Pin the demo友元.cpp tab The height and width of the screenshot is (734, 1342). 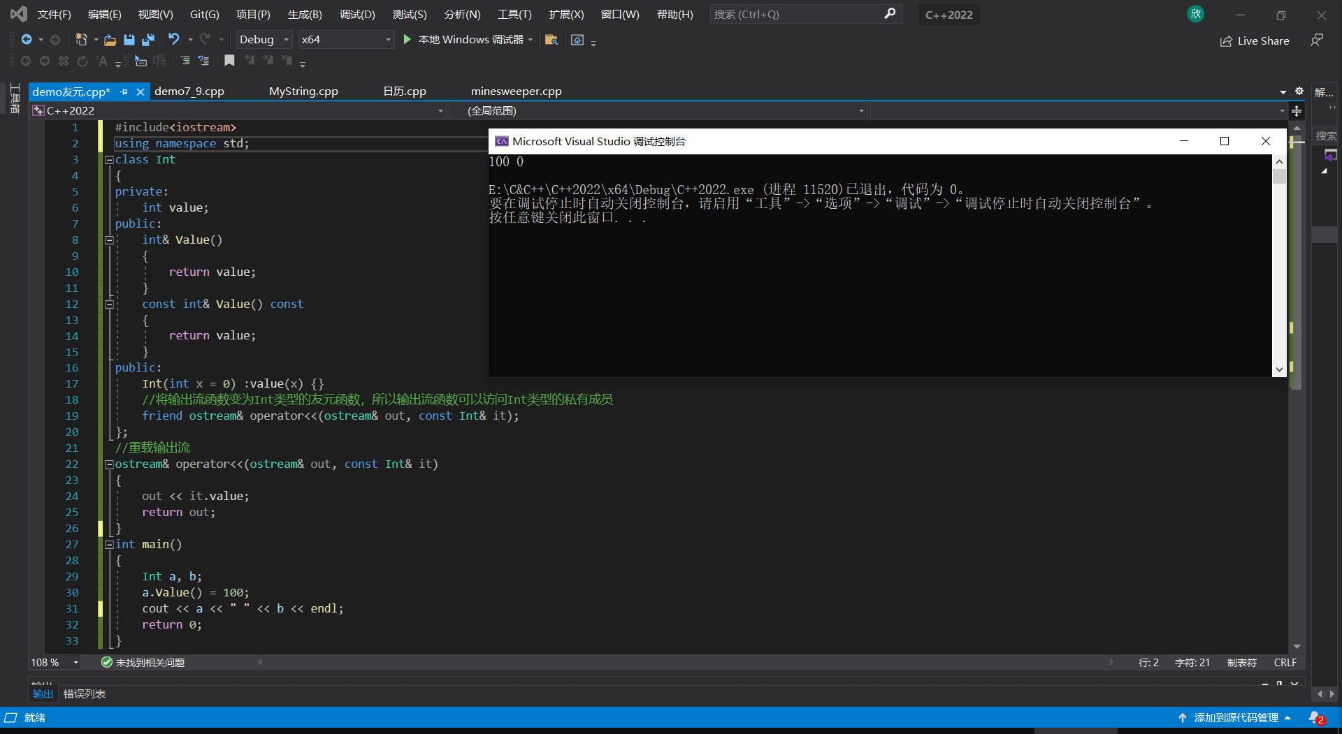[124, 91]
